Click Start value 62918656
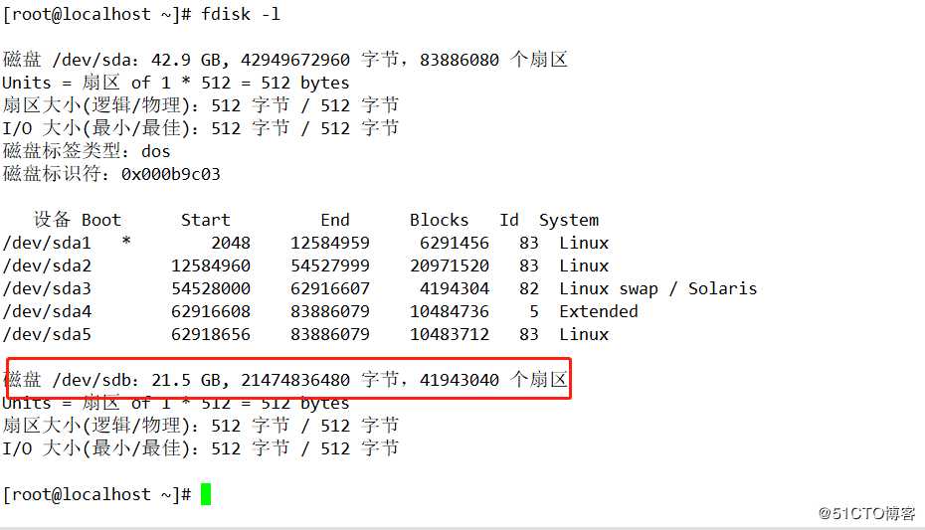Viewport: 925px width, 530px height. tap(211, 334)
